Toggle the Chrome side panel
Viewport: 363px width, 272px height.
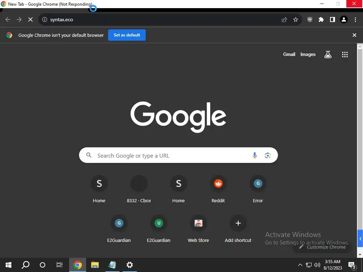333,20
